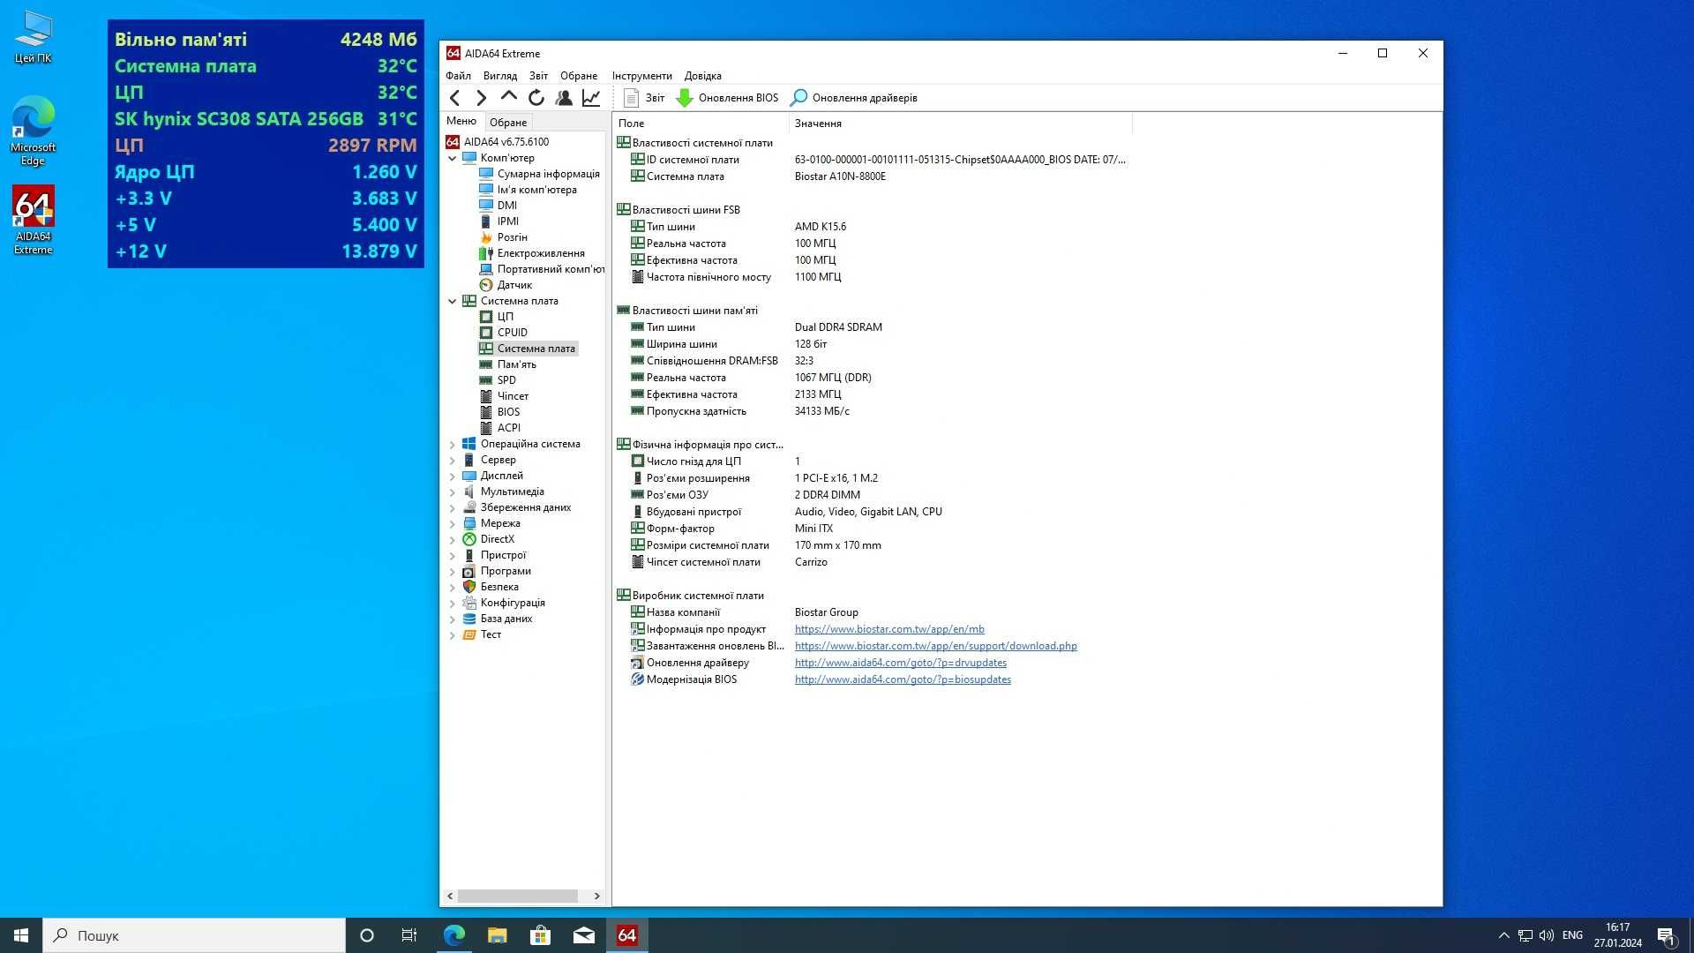Open the biostar.com.tw/app/en/mb link
Screen dimensions: 1694x953
(x=889, y=629)
